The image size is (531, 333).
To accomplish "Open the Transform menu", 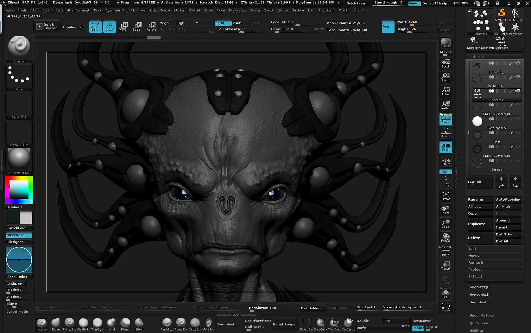I will [326, 10].
